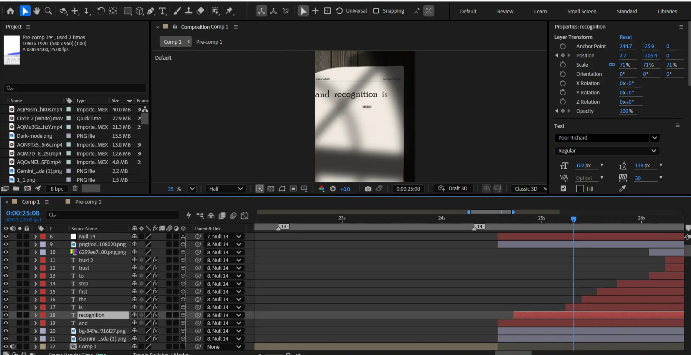Select the Eraser tool

[200, 11]
